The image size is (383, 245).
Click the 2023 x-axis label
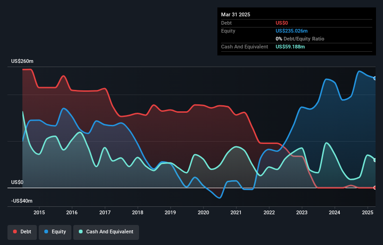click(302, 212)
